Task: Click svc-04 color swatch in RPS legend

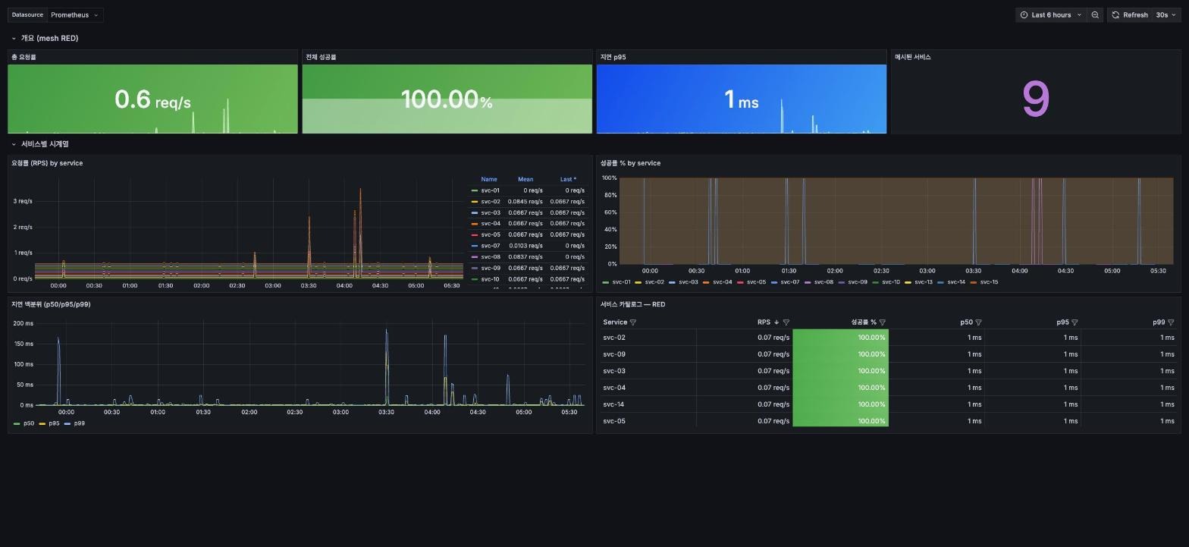Action: tap(475, 224)
